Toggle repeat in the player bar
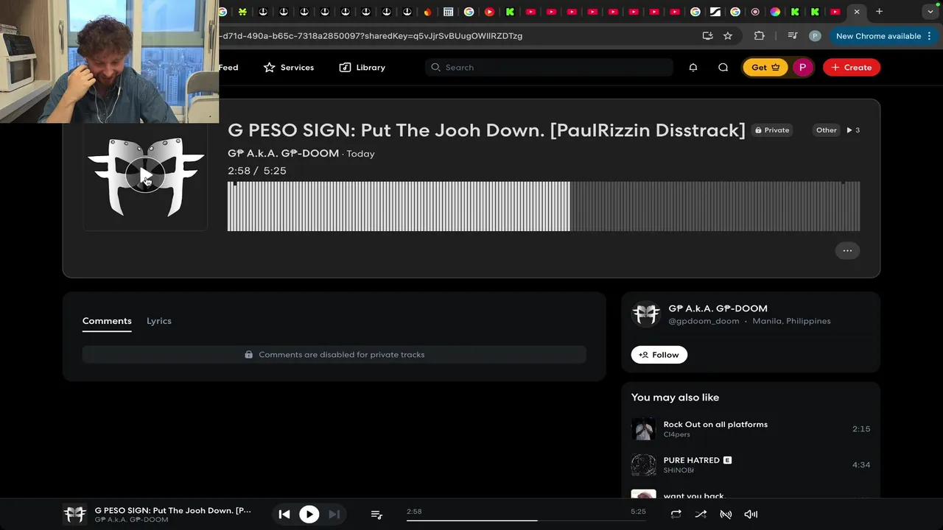This screenshot has width=943, height=530. 676,515
